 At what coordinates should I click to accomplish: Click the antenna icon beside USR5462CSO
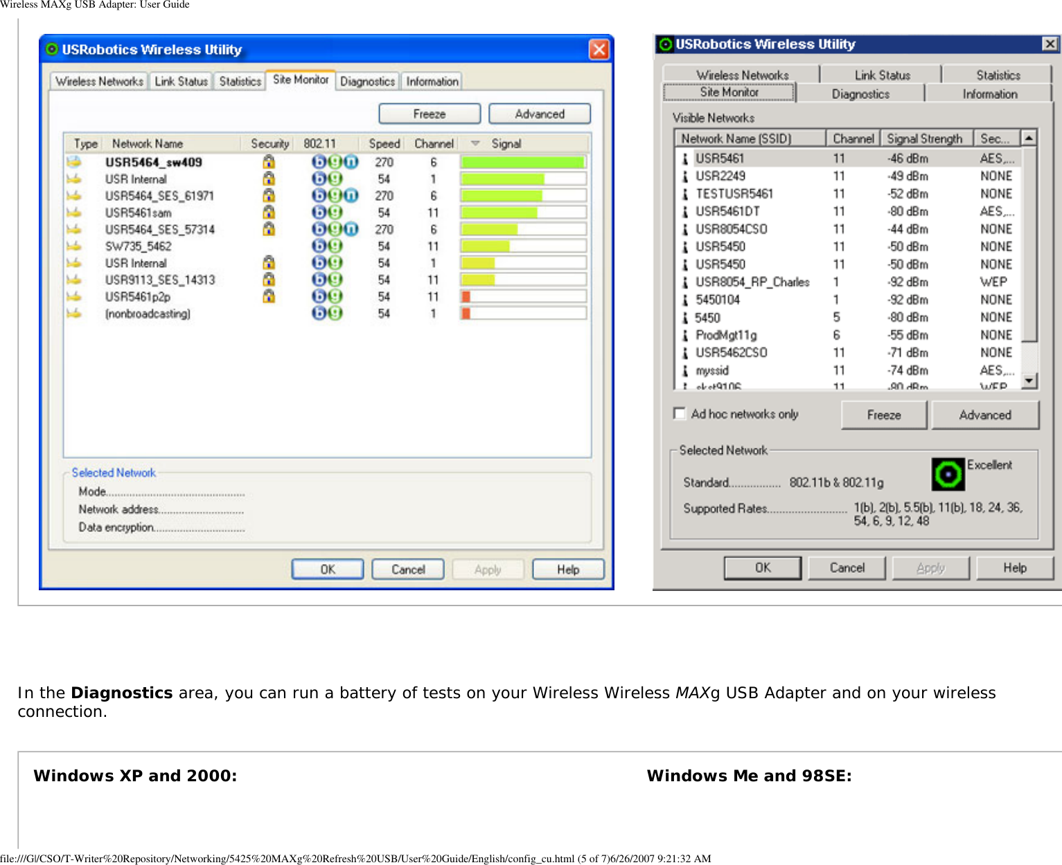pos(685,353)
